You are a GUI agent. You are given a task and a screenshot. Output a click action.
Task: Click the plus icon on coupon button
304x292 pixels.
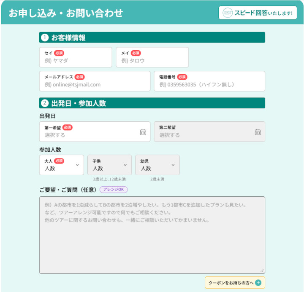coord(258,283)
